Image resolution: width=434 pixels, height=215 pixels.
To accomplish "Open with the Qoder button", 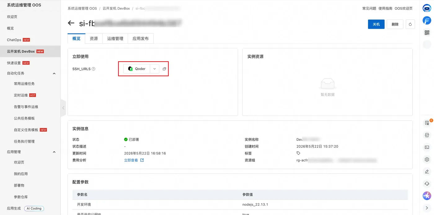I will [x=137, y=69].
